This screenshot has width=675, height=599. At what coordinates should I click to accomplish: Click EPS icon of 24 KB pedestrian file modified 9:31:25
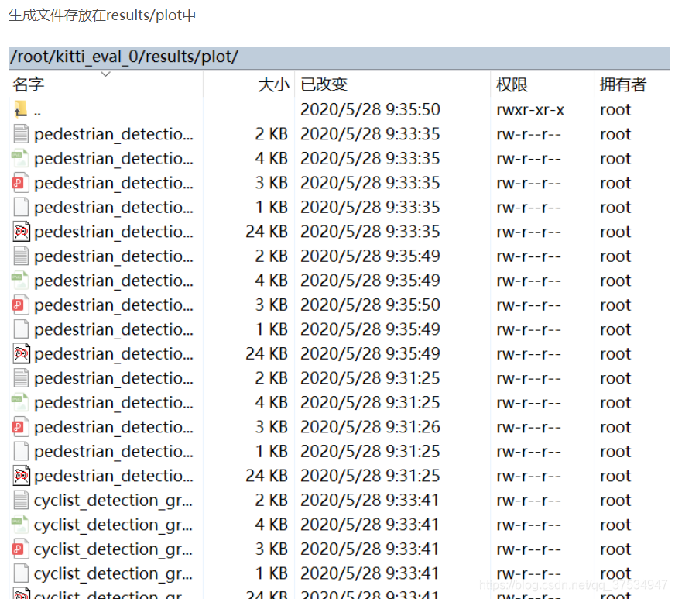[x=21, y=476]
